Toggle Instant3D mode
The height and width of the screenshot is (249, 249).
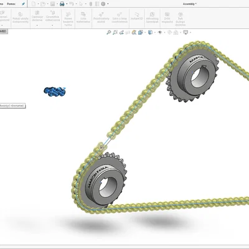coord(137,16)
